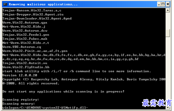Image resolution: width=174 pixels, height=111 pixels.
Task: Close the Removing malicious applications console
Action: [x=168, y=4]
